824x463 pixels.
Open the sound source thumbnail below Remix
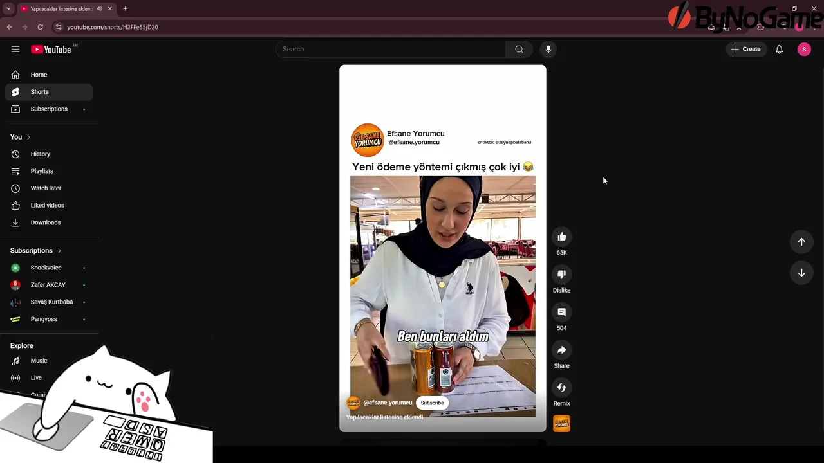pyautogui.click(x=561, y=423)
